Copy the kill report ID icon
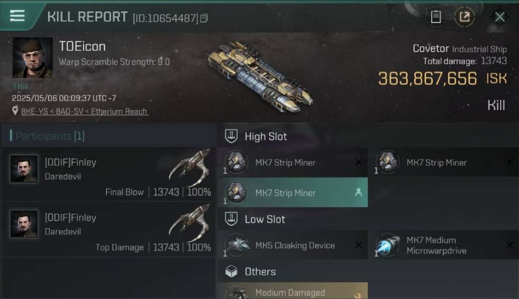 click(x=204, y=18)
